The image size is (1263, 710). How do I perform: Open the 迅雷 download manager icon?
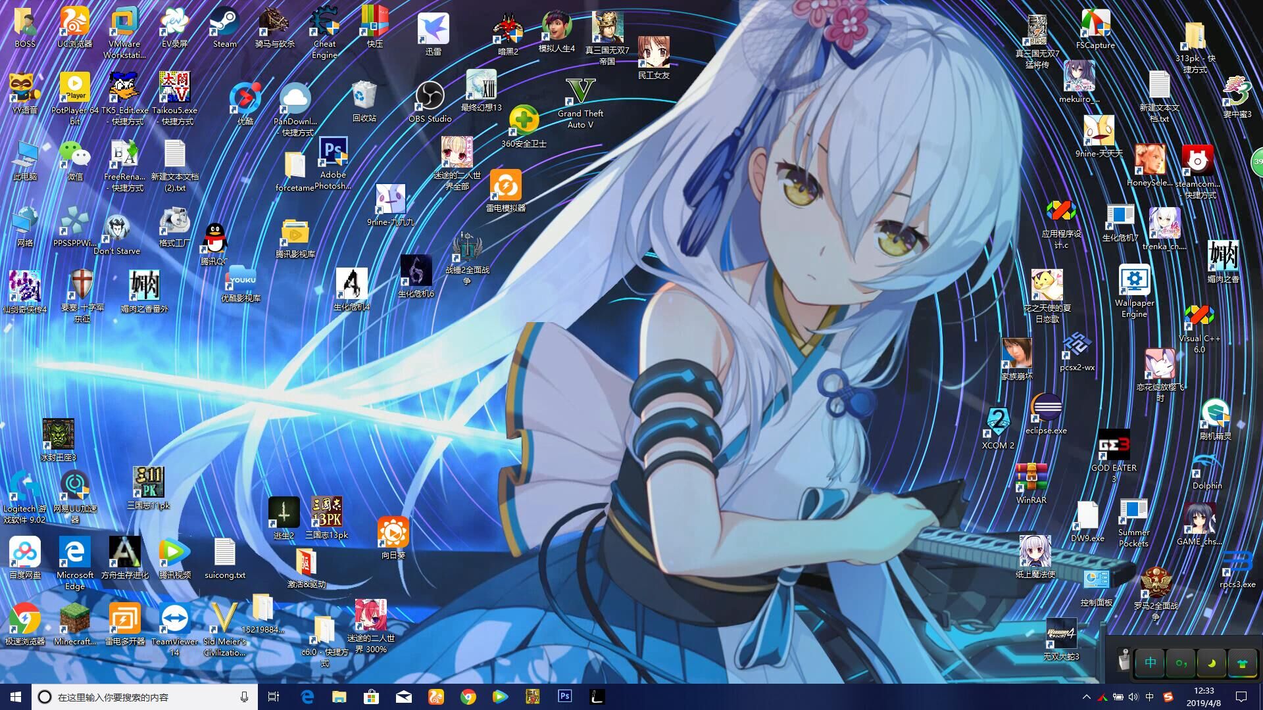point(433,34)
